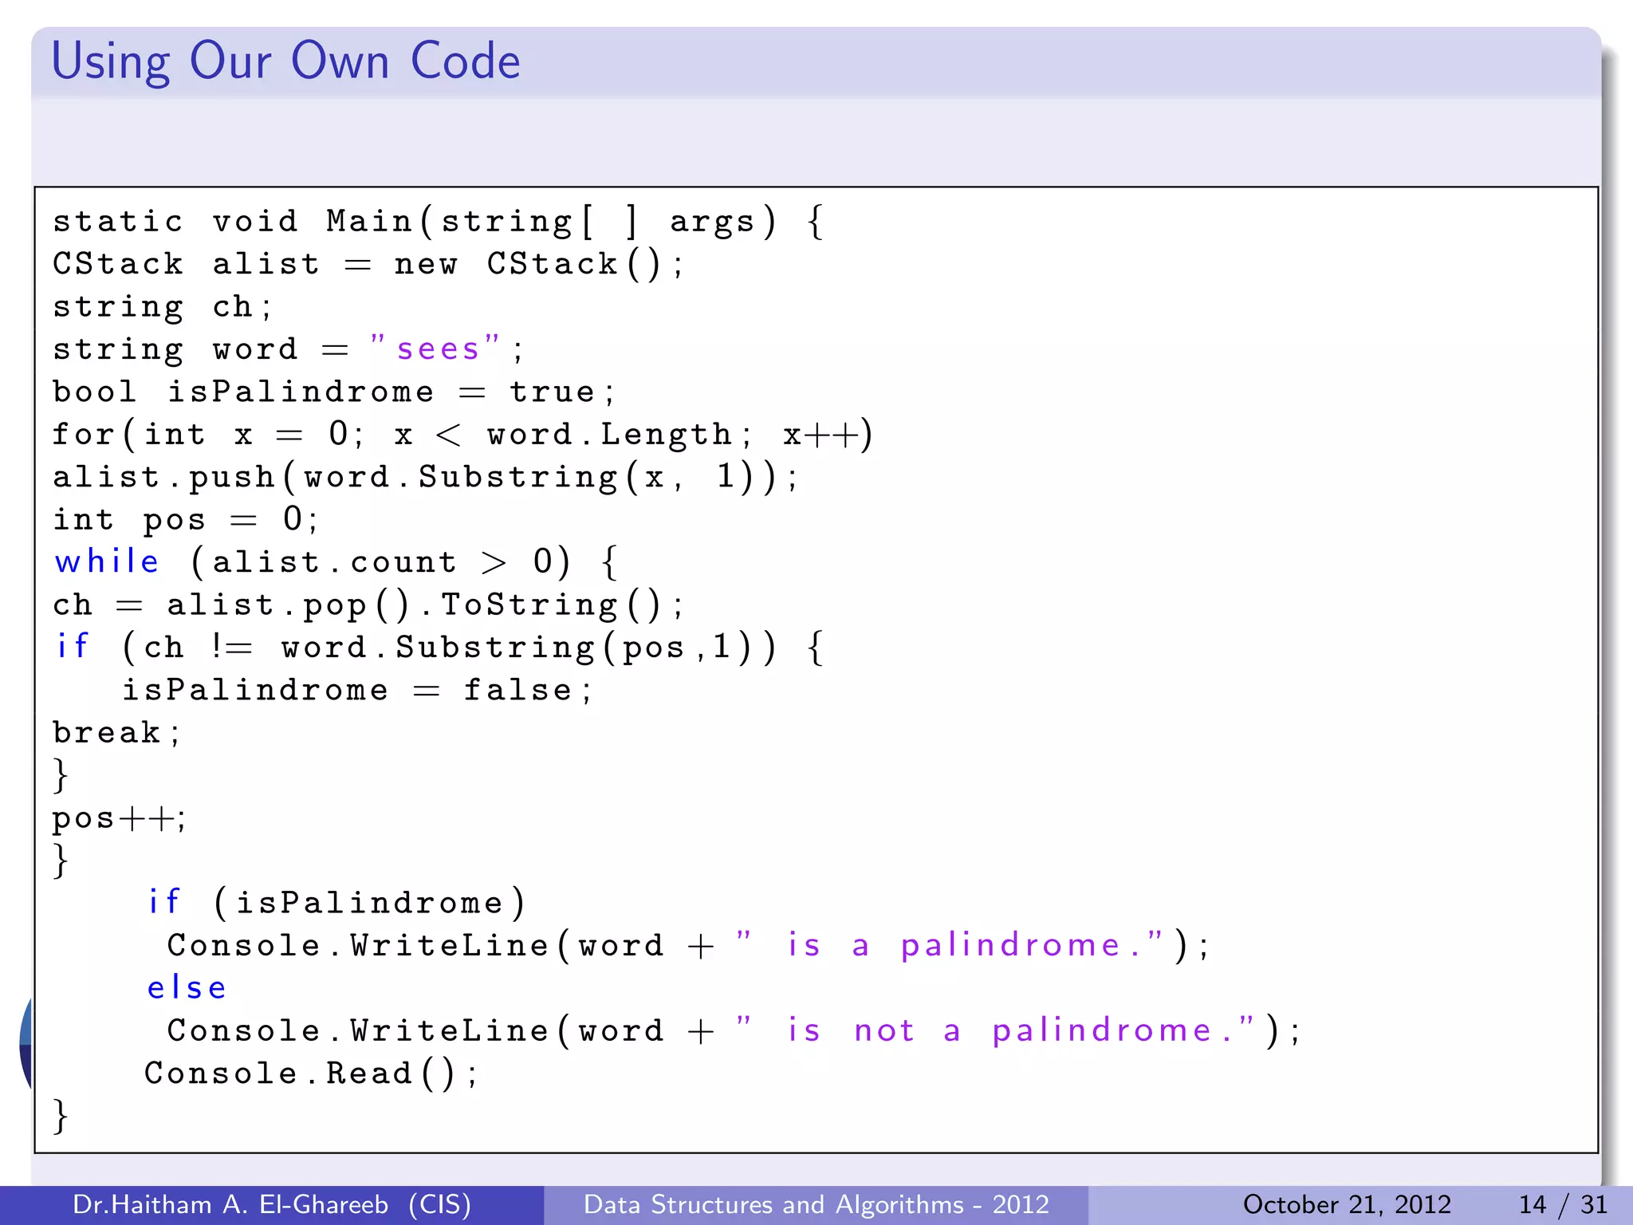
Task: Click the page number '14 / 31'
Action: pos(1563,1204)
